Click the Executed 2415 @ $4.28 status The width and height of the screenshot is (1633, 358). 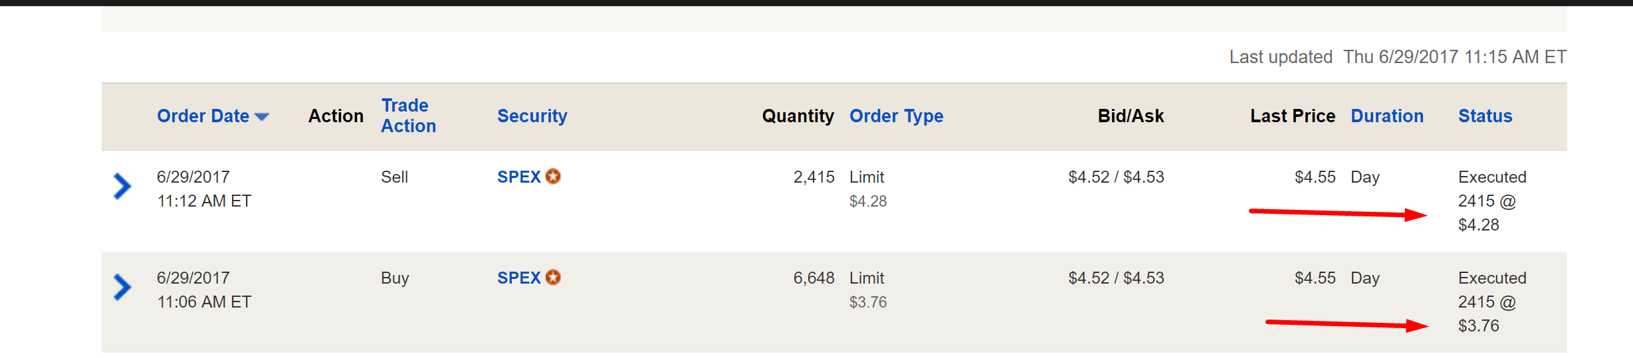pyautogui.click(x=1491, y=201)
